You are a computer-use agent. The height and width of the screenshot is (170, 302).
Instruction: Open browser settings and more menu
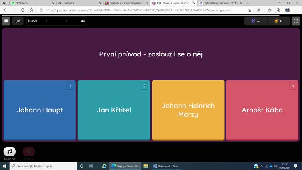pos(296,10)
